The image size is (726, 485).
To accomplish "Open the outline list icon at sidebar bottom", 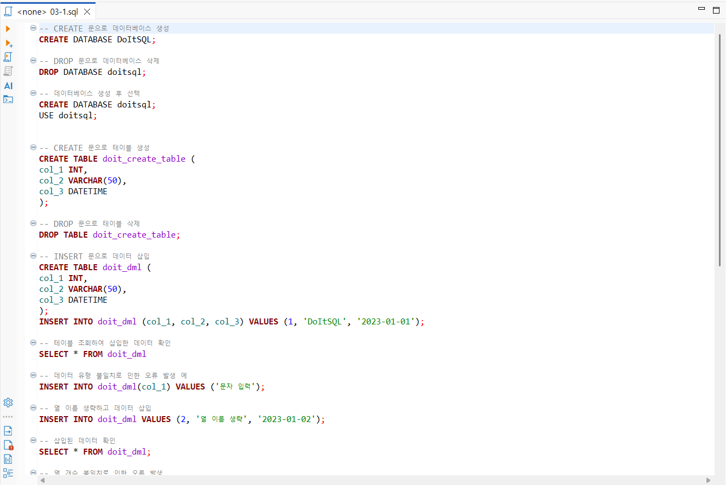I will pyautogui.click(x=8, y=473).
